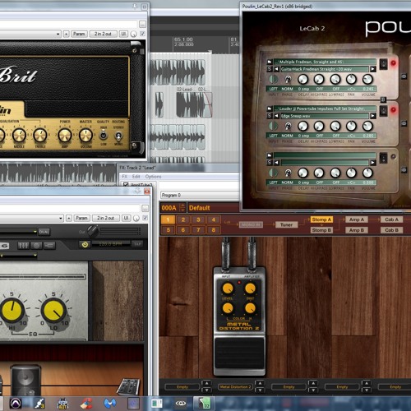Open folder icon for second LeCab slot
Viewport: 411px width, 411px height.
click(x=270, y=109)
